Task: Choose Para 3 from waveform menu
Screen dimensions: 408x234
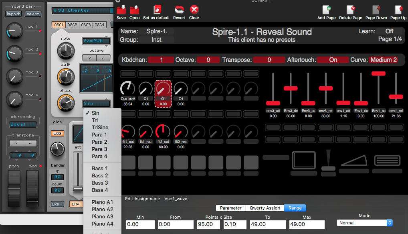Action: click(102, 149)
